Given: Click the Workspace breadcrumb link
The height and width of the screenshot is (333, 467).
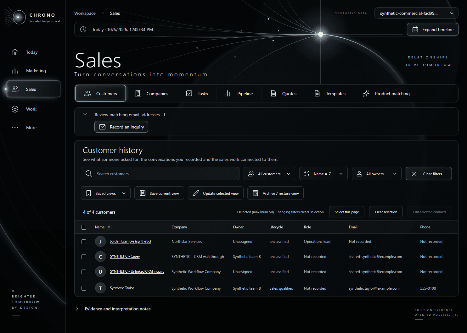Looking at the screenshot, I should (x=85, y=13).
